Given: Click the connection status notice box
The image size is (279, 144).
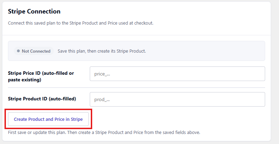Looking at the screenshot, I should 137,51.
